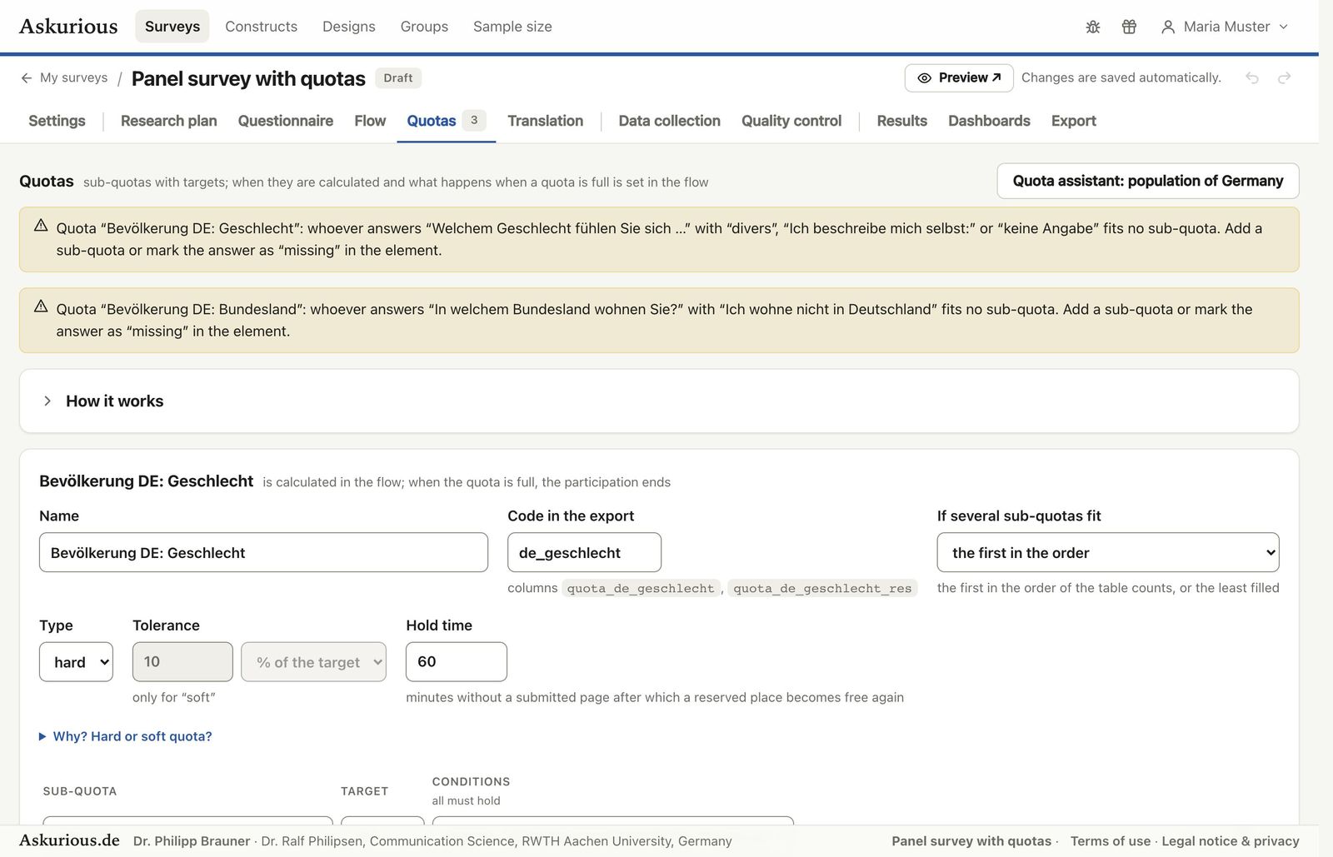Switch to the Dashboards tab
This screenshot has height=857, width=1333.
click(989, 121)
